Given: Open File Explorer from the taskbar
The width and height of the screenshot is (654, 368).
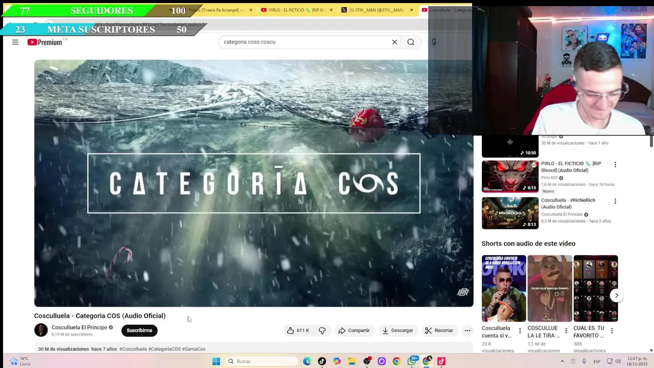Looking at the screenshot, I should [352, 361].
